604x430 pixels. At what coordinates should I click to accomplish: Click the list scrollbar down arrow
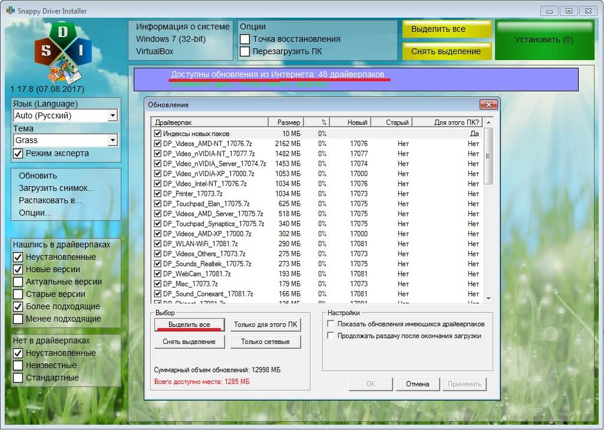pyautogui.click(x=488, y=298)
